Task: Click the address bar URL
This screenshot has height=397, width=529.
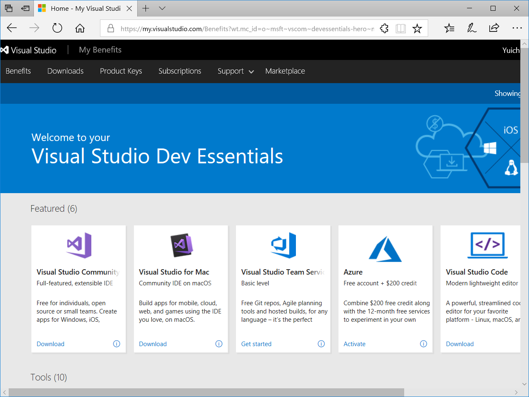Action: pos(247,29)
